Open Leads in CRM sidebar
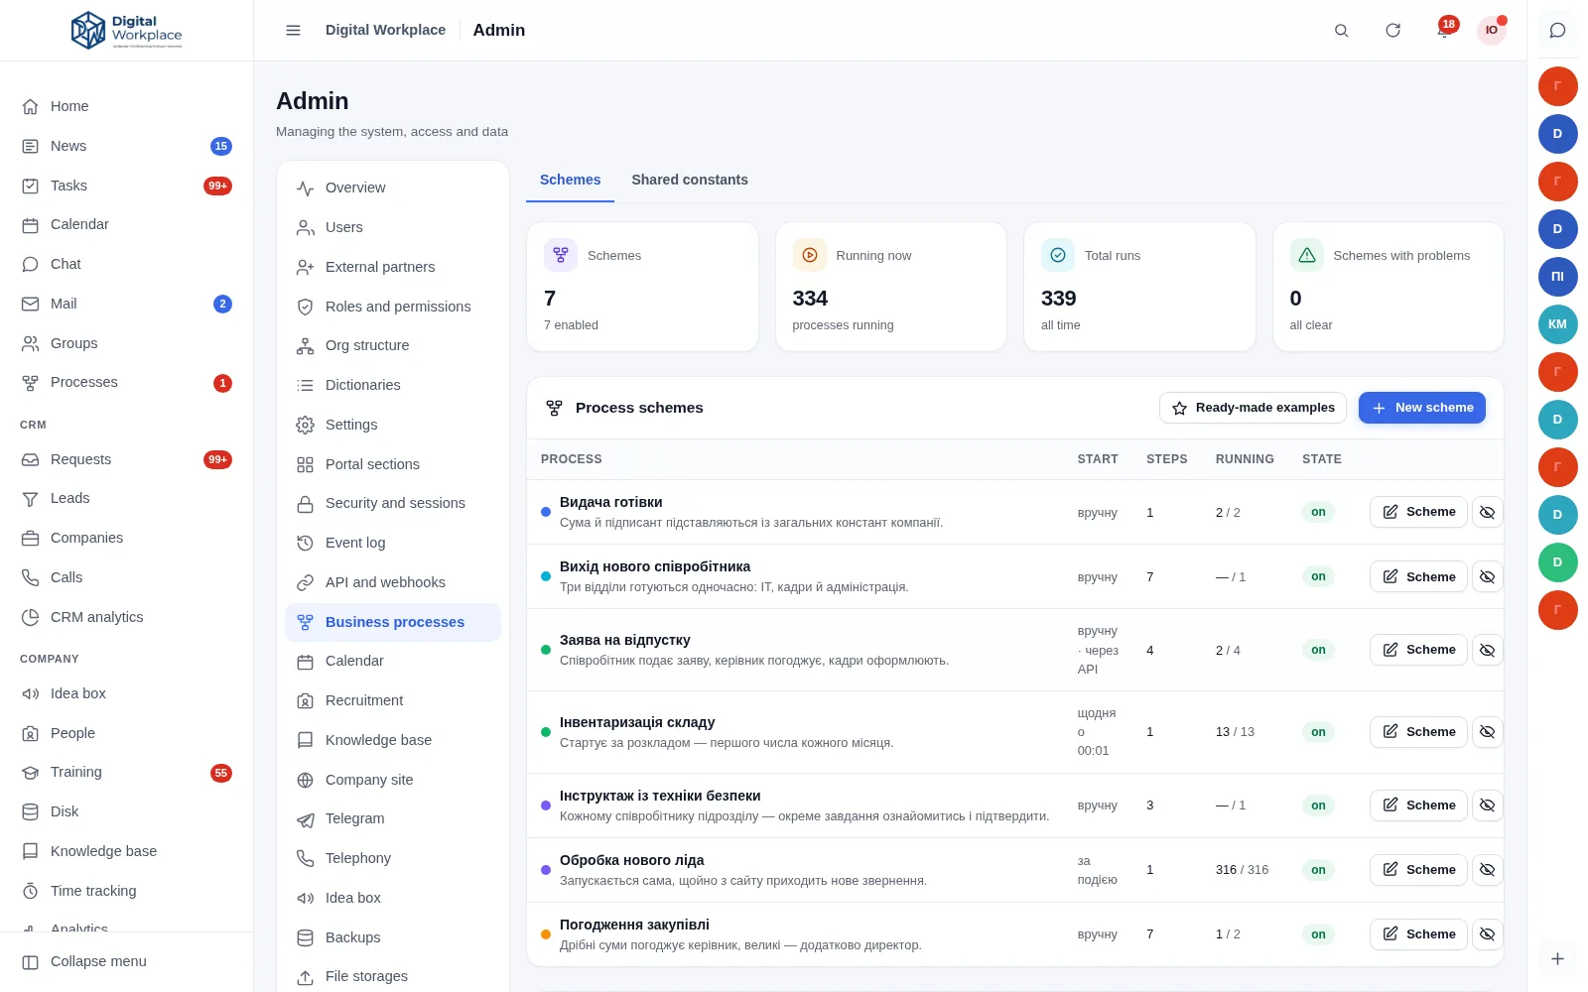 pos(126,498)
